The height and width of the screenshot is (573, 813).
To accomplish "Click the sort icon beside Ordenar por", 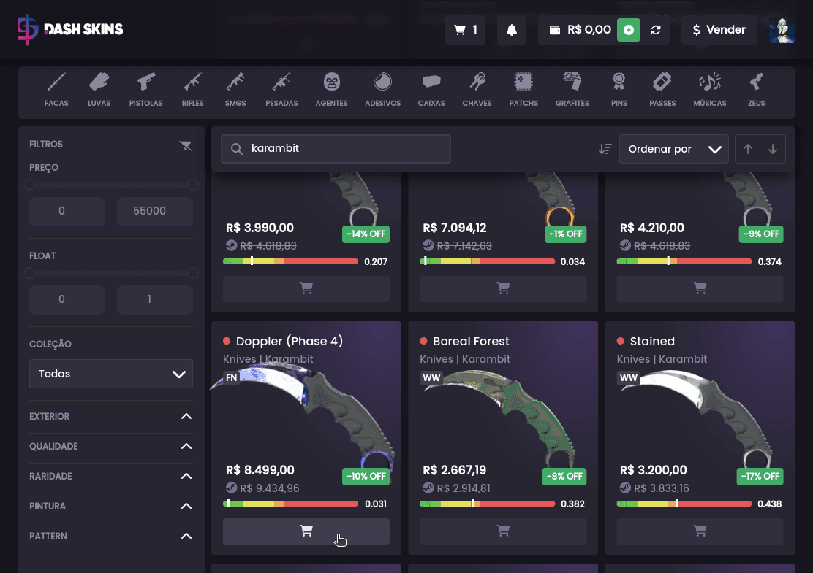I will pyautogui.click(x=605, y=149).
